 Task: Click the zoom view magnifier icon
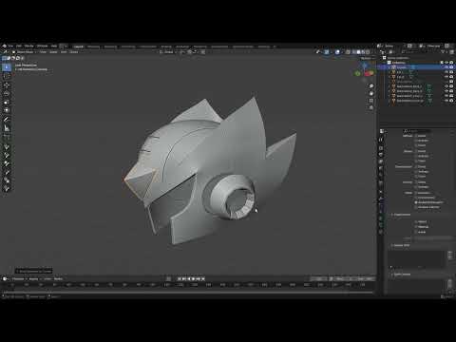pyautogui.click(x=371, y=86)
